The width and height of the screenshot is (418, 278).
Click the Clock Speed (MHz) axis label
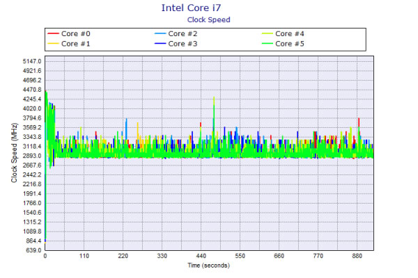(14, 153)
